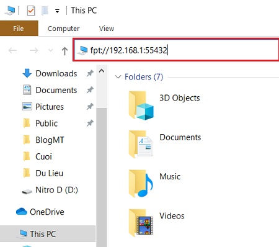The width and height of the screenshot is (279, 247).
Task: Open the Music folder icon
Action: click(x=141, y=184)
